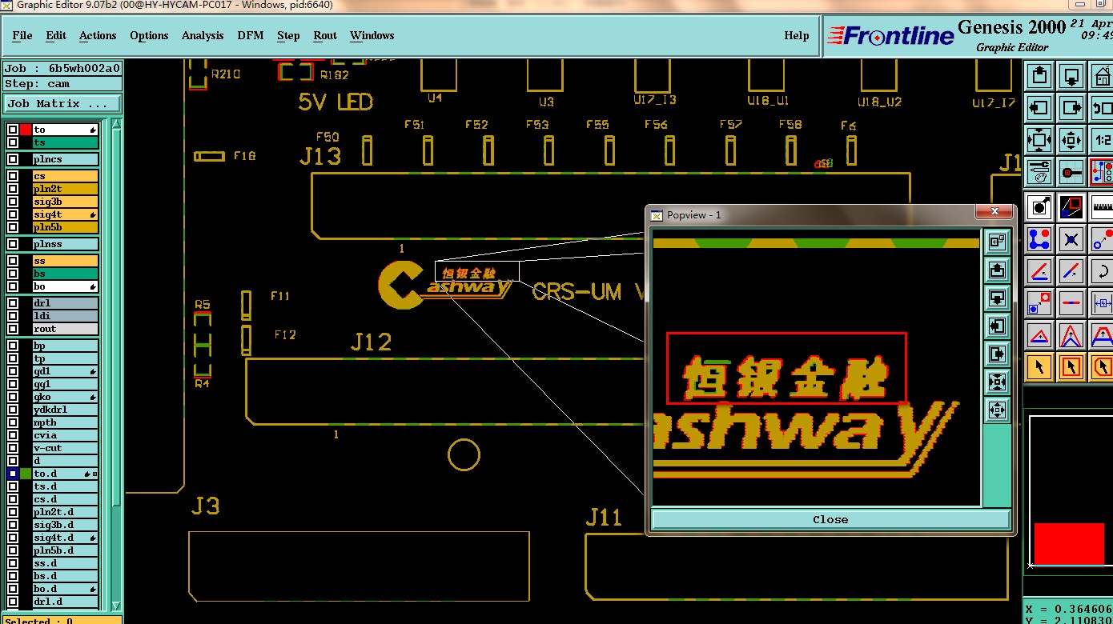Image resolution: width=1113 pixels, height=624 pixels.
Task: Open the DFM menu
Action: tap(251, 35)
